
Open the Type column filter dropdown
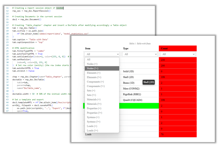tap(140, 54)
